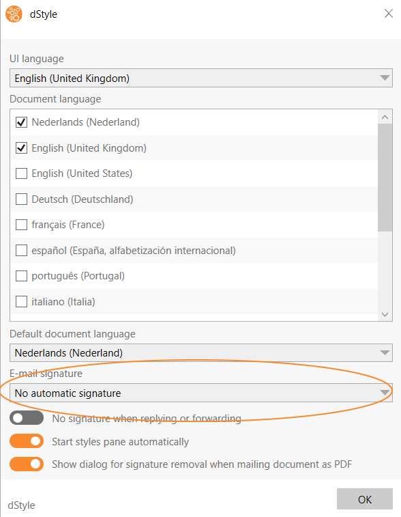Check français (France) document language

[21, 225]
